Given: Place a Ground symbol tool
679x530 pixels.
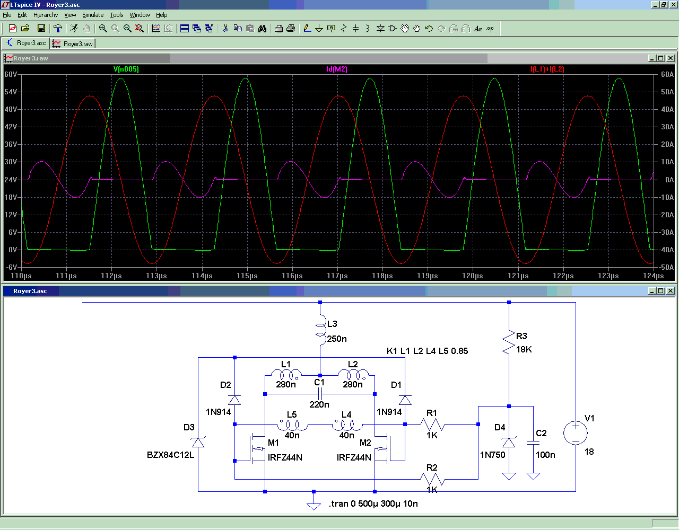Looking at the screenshot, I should click(319, 29).
